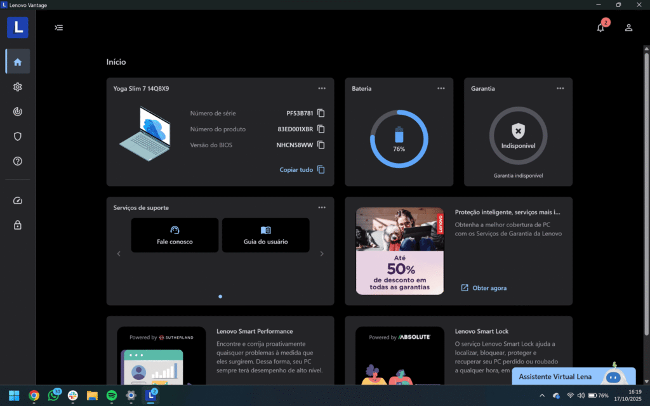Open the notifications bell
This screenshot has width=650, height=406.
(x=600, y=28)
